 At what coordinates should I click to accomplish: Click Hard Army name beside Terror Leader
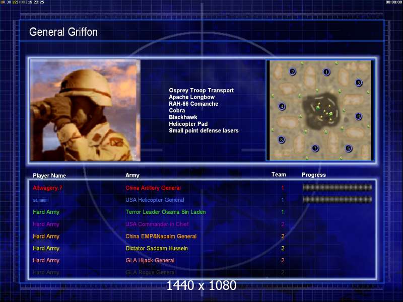pyautogui.click(x=46, y=212)
